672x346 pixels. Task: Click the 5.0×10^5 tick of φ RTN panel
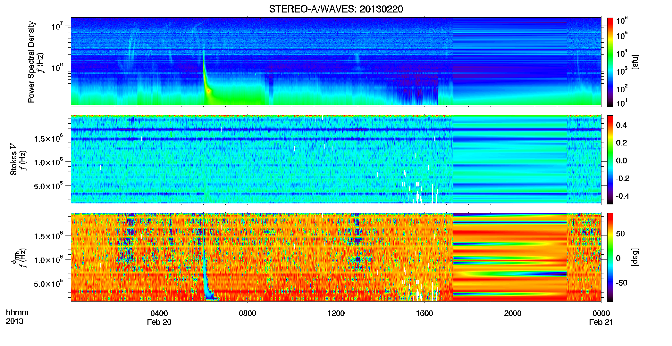48,284
